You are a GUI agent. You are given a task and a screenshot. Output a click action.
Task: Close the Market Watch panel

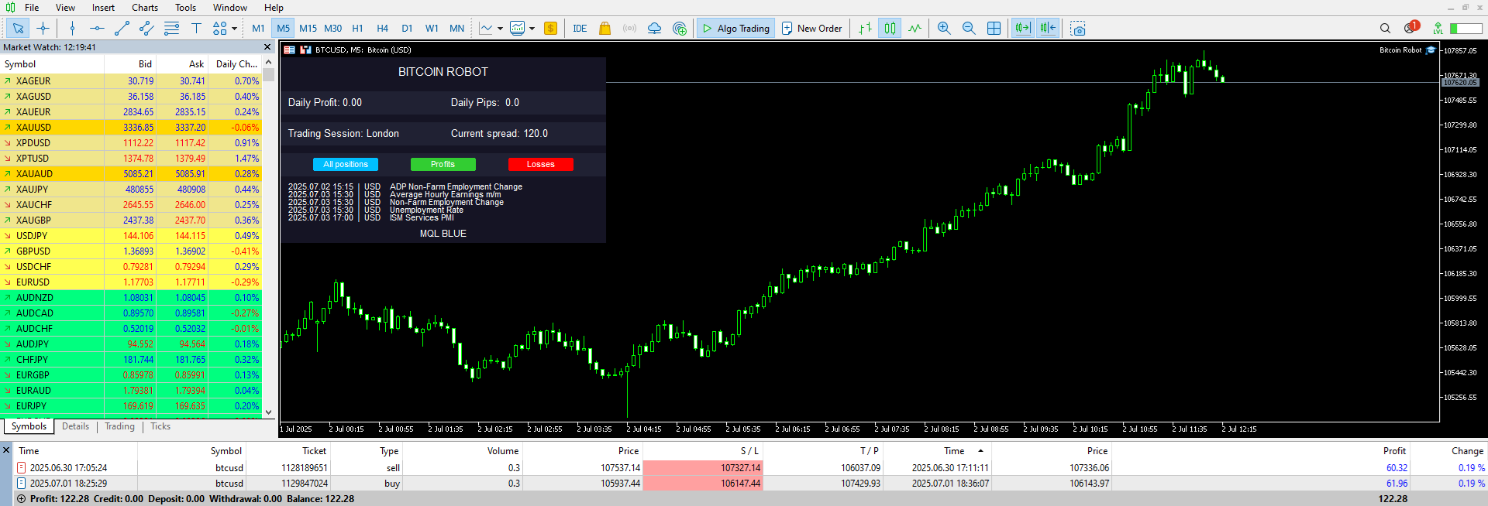tap(267, 47)
